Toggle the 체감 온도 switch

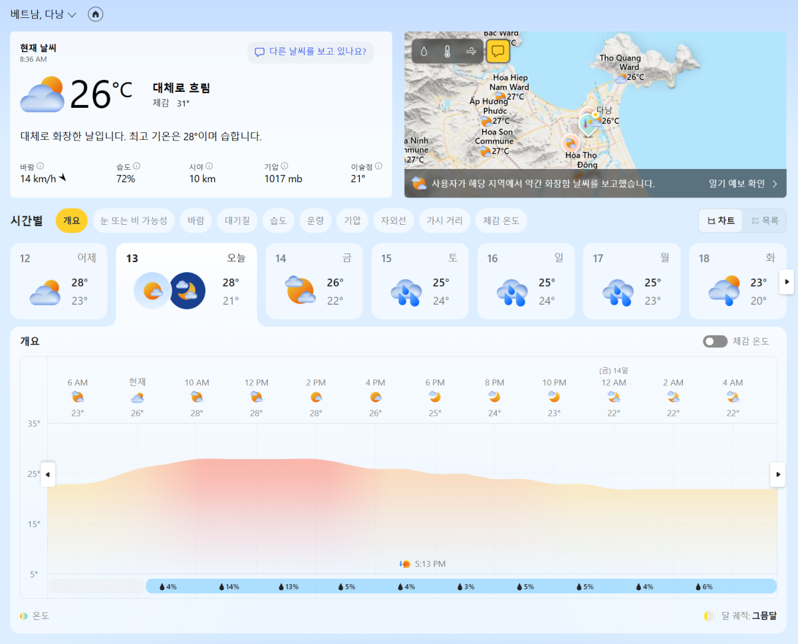(715, 341)
